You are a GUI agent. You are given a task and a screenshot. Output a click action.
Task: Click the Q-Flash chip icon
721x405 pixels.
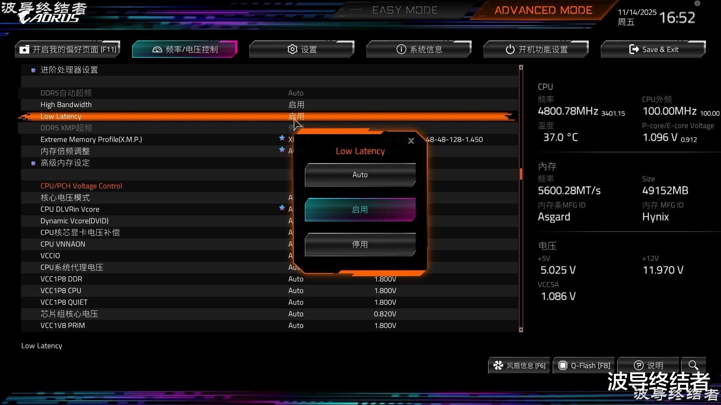point(563,365)
